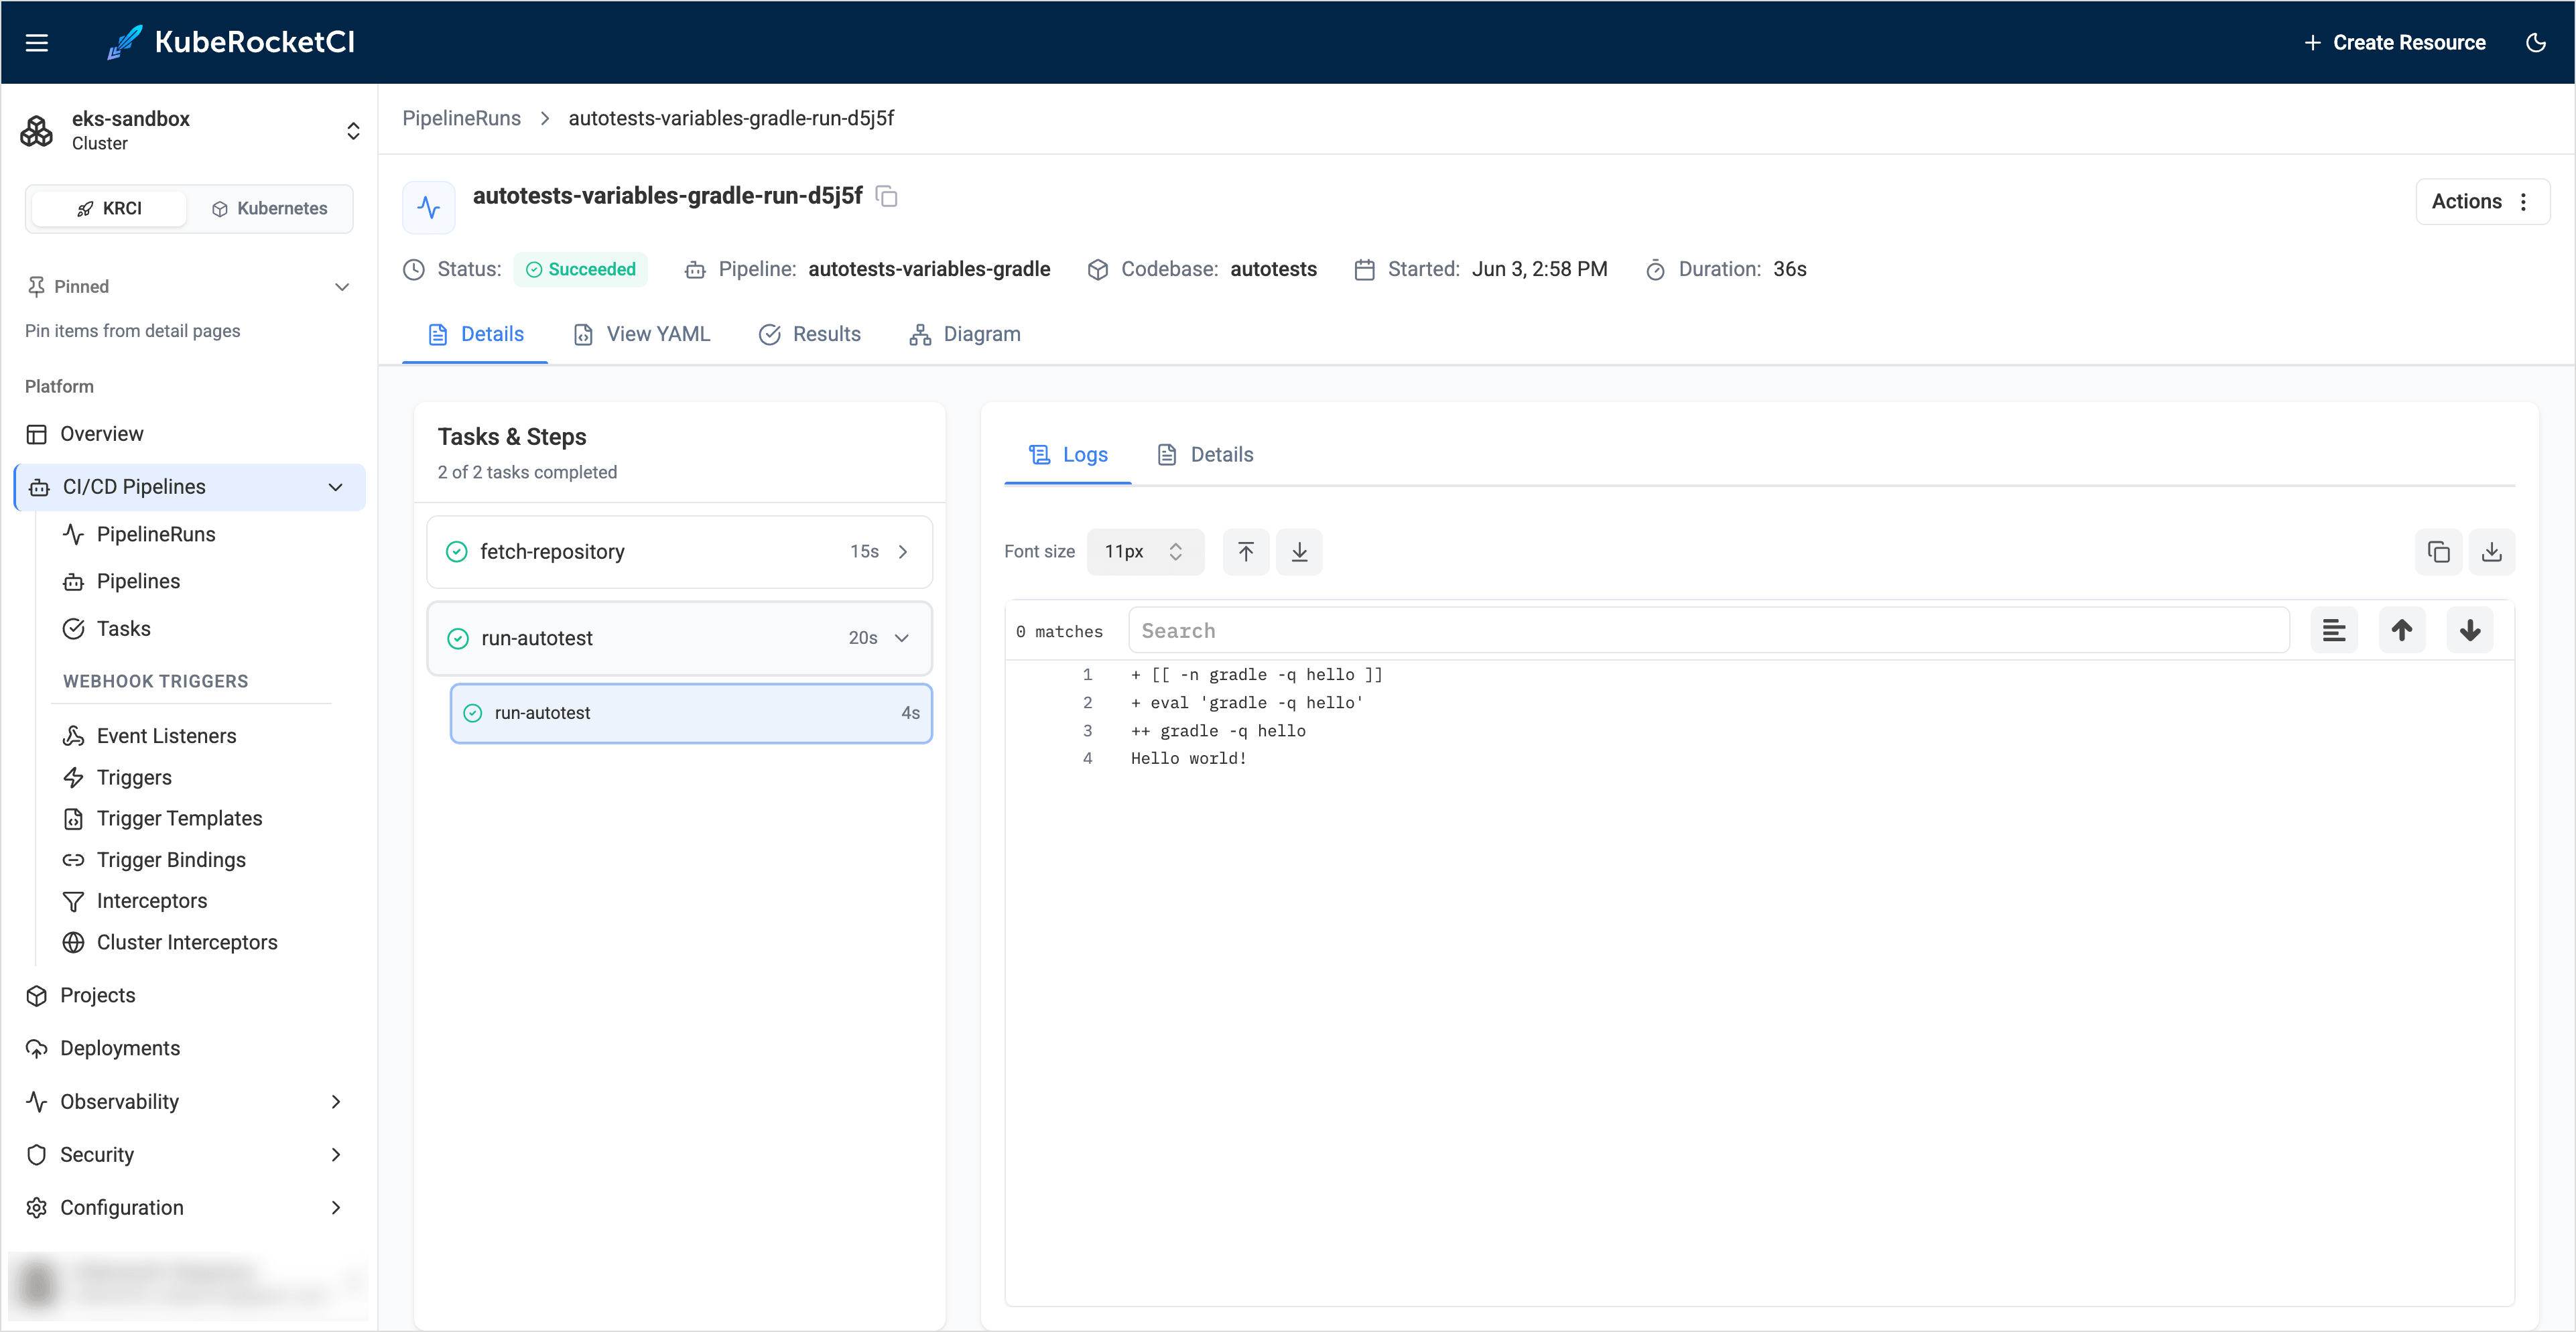Open the Actions menu
This screenshot has height=1332, width=2576.
tap(2482, 201)
